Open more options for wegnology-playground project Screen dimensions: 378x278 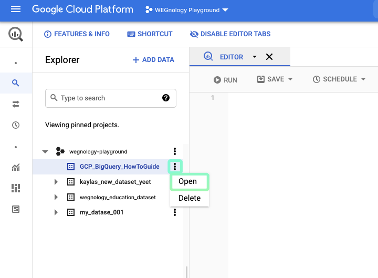coord(174,151)
